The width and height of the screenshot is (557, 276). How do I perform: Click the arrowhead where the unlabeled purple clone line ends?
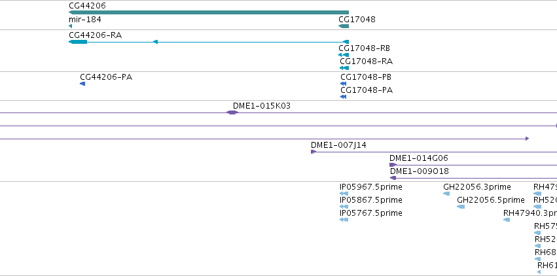527,139
